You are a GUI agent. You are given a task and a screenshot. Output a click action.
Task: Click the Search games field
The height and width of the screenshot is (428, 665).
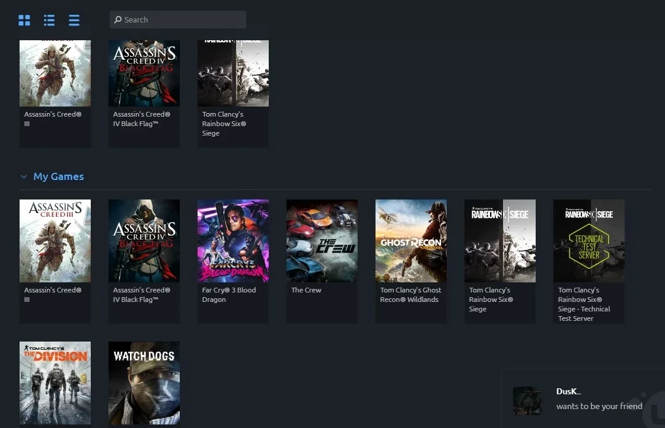click(x=178, y=20)
